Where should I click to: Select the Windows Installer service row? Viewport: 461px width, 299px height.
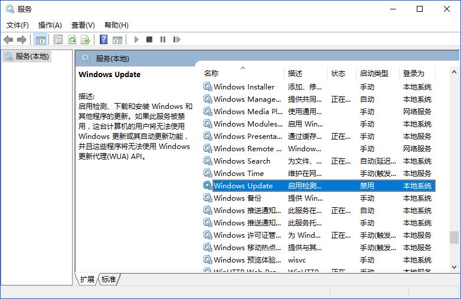[x=319, y=87]
